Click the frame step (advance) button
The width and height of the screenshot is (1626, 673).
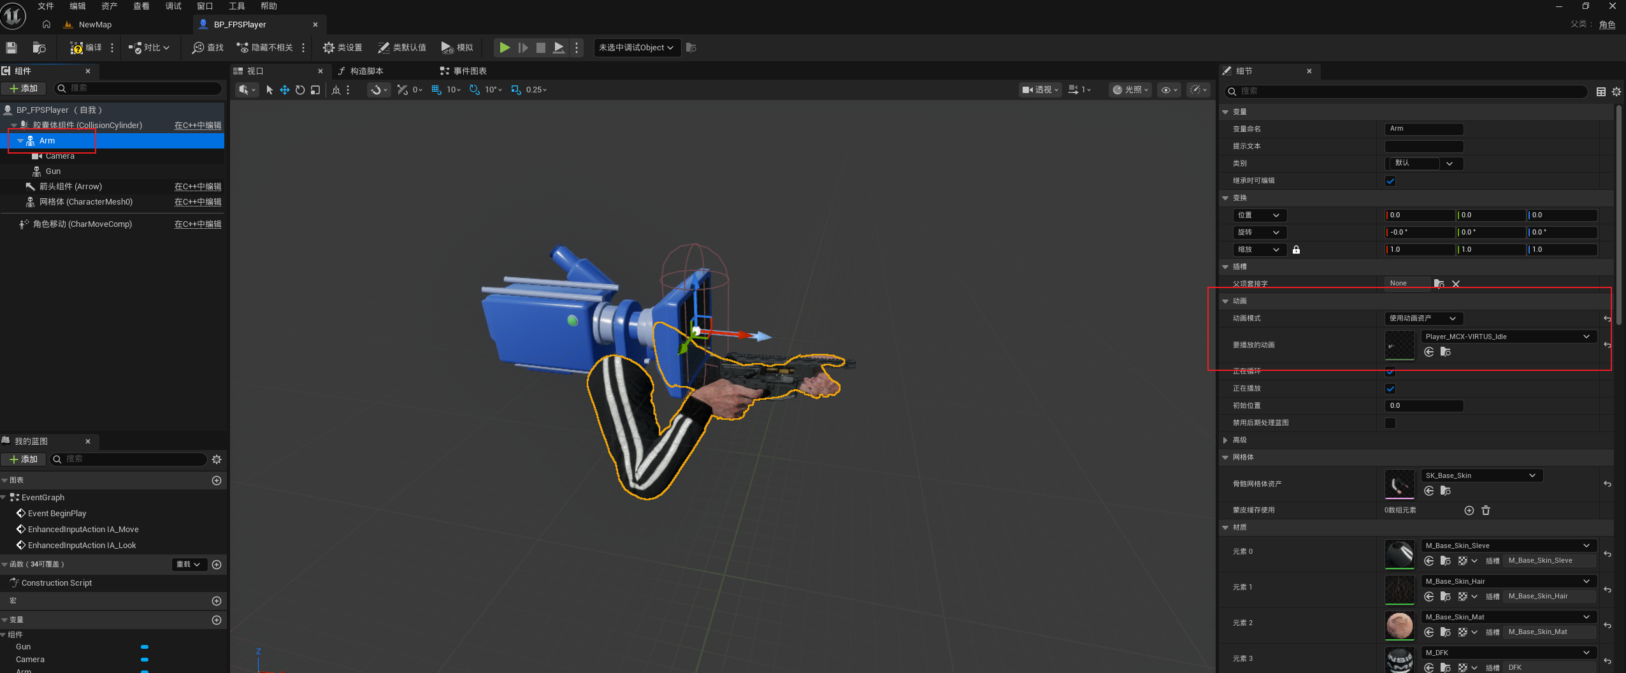click(522, 48)
